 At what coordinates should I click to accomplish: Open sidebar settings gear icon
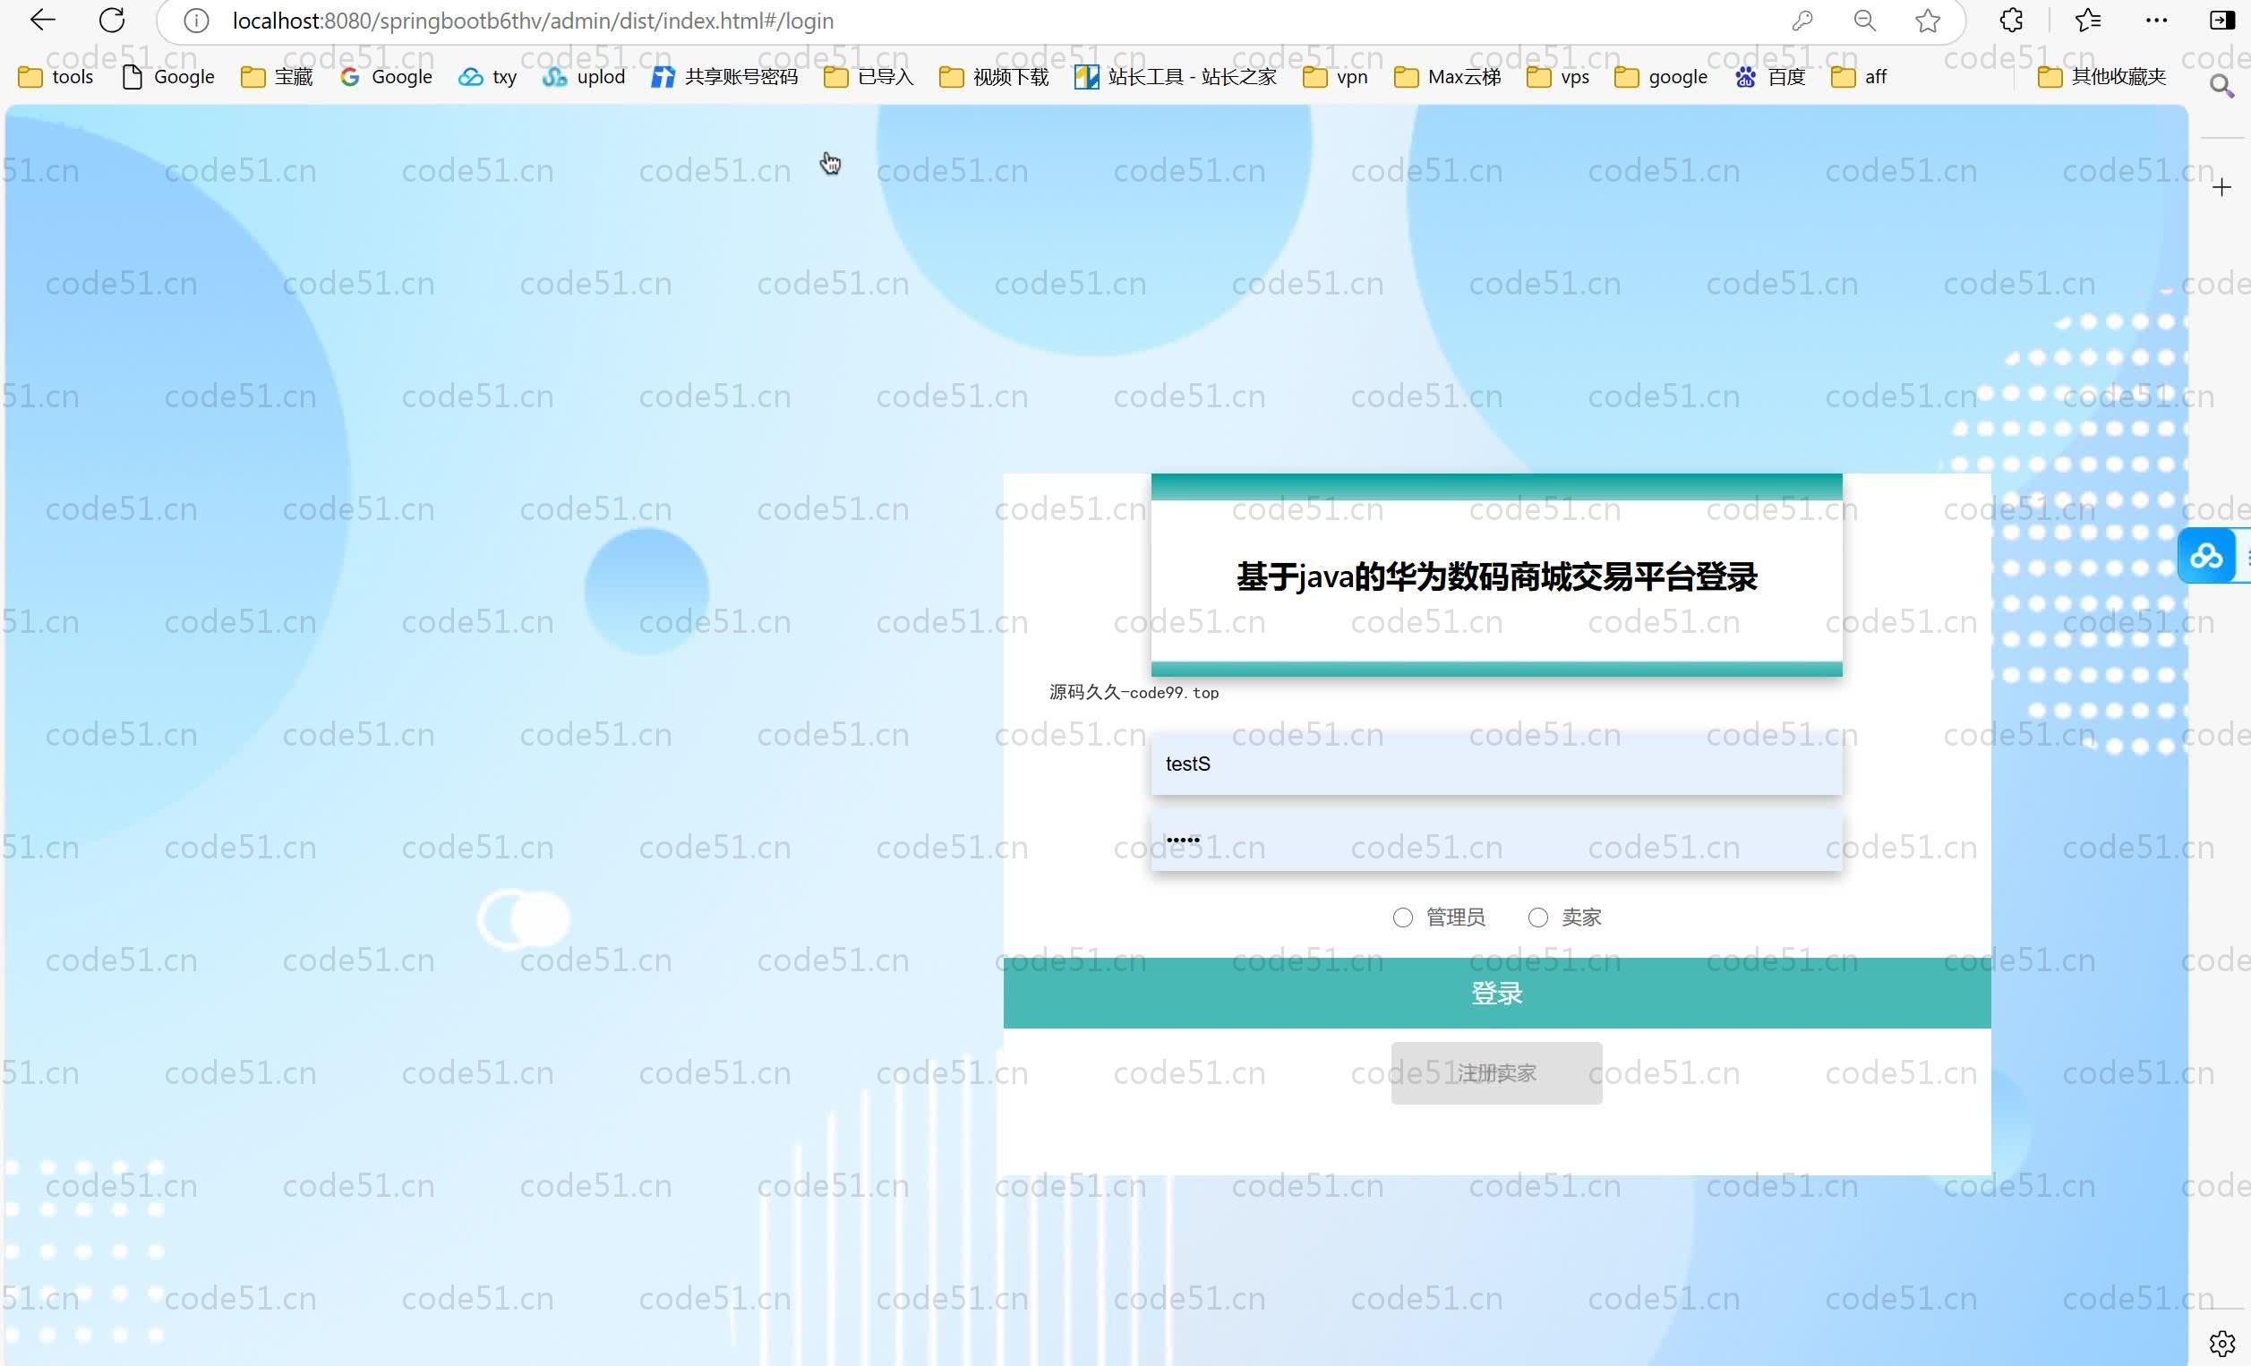click(2221, 1343)
